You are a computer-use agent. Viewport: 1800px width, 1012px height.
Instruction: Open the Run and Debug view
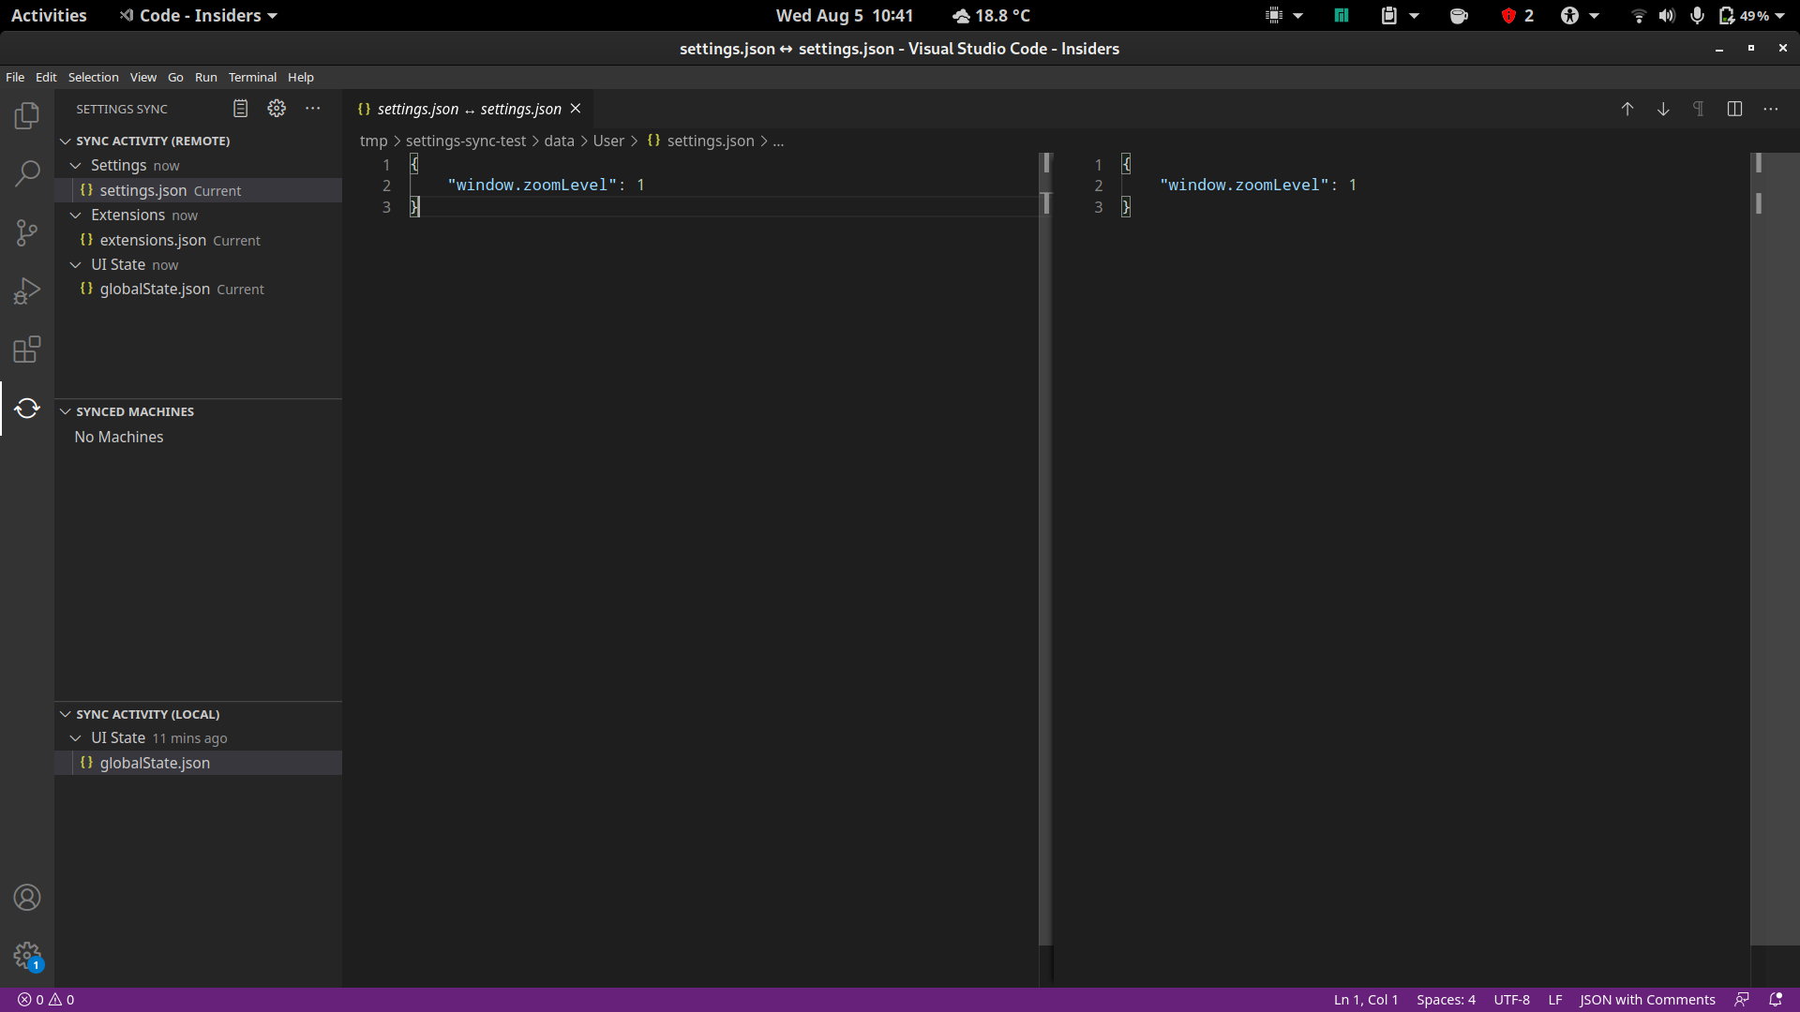click(27, 290)
